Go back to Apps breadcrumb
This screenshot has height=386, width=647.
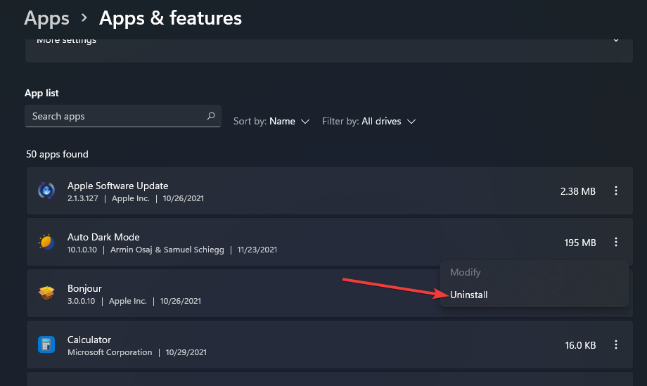(x=46, y=18)
